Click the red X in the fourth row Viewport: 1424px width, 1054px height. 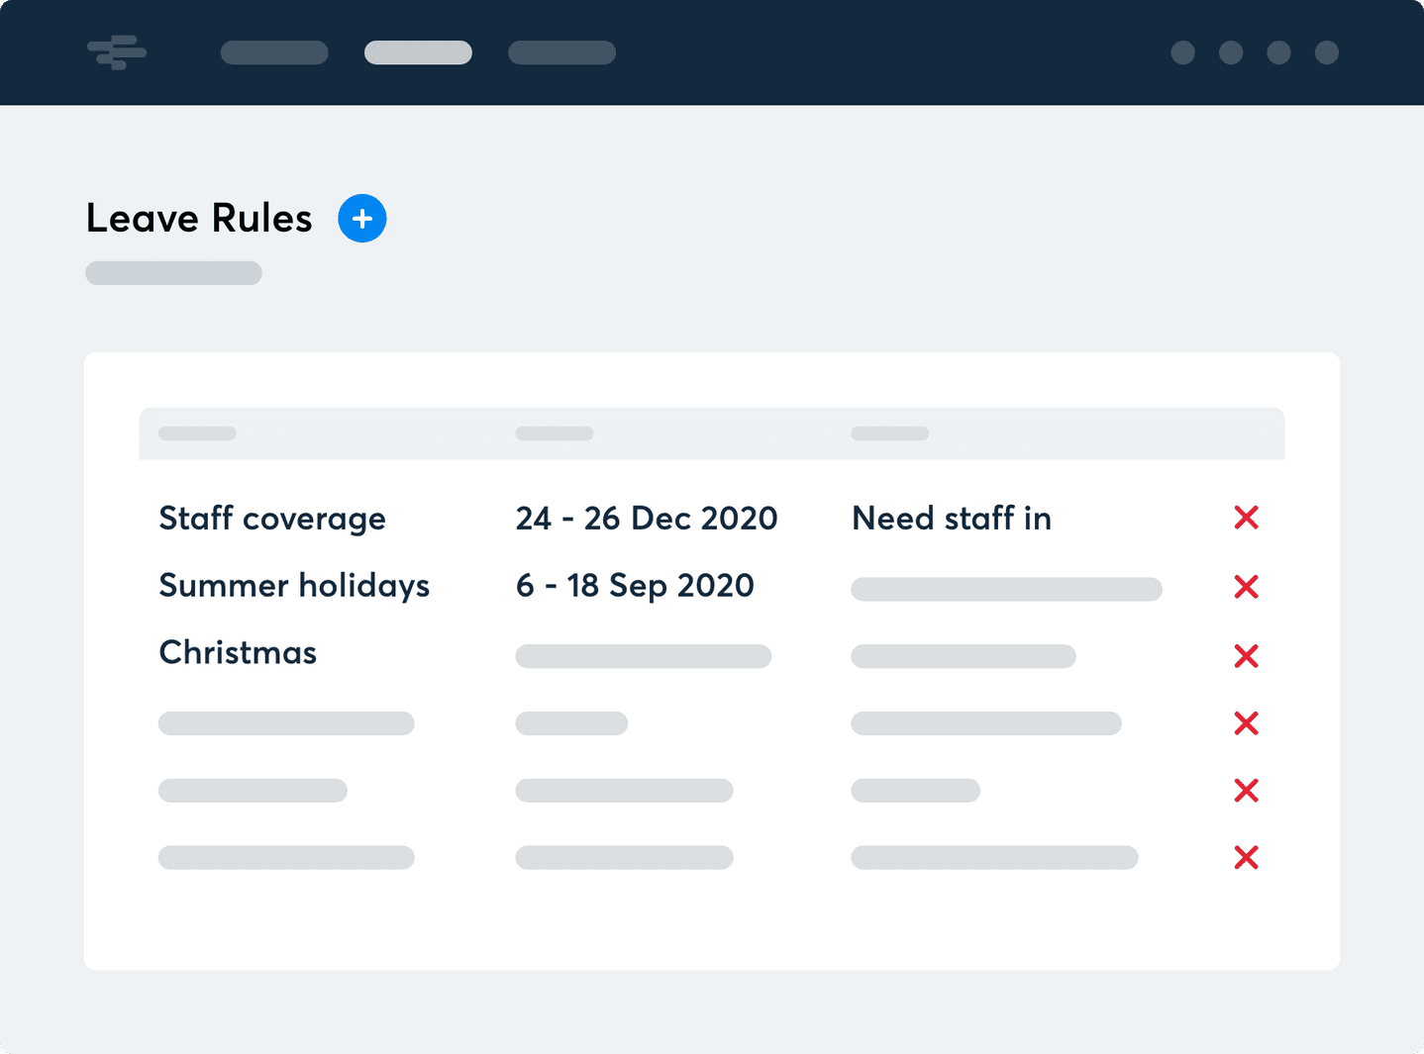point(1246,723)
